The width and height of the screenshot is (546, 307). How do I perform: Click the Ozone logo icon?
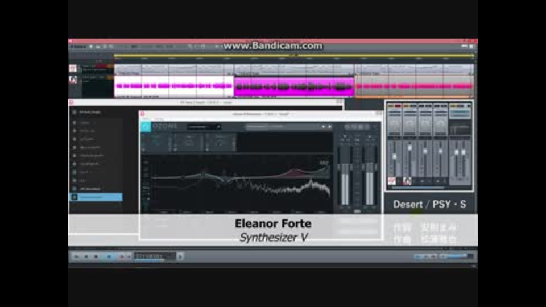click(146, 127)
